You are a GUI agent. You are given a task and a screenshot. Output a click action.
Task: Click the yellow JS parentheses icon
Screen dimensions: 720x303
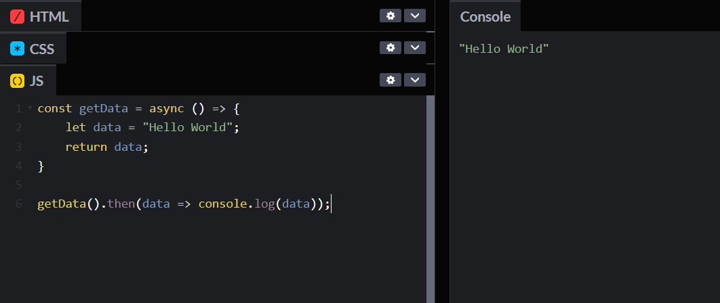click(18, 81)
